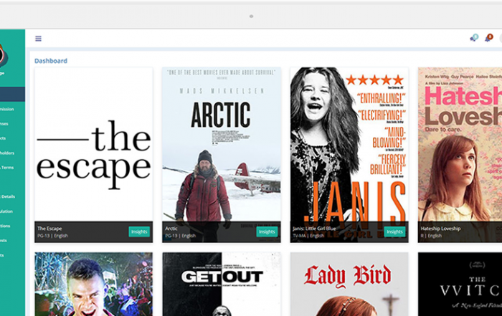The image size is (502, 316).
Task: Click 'Hateship Loveship' title text
Action: click(440, 229)
